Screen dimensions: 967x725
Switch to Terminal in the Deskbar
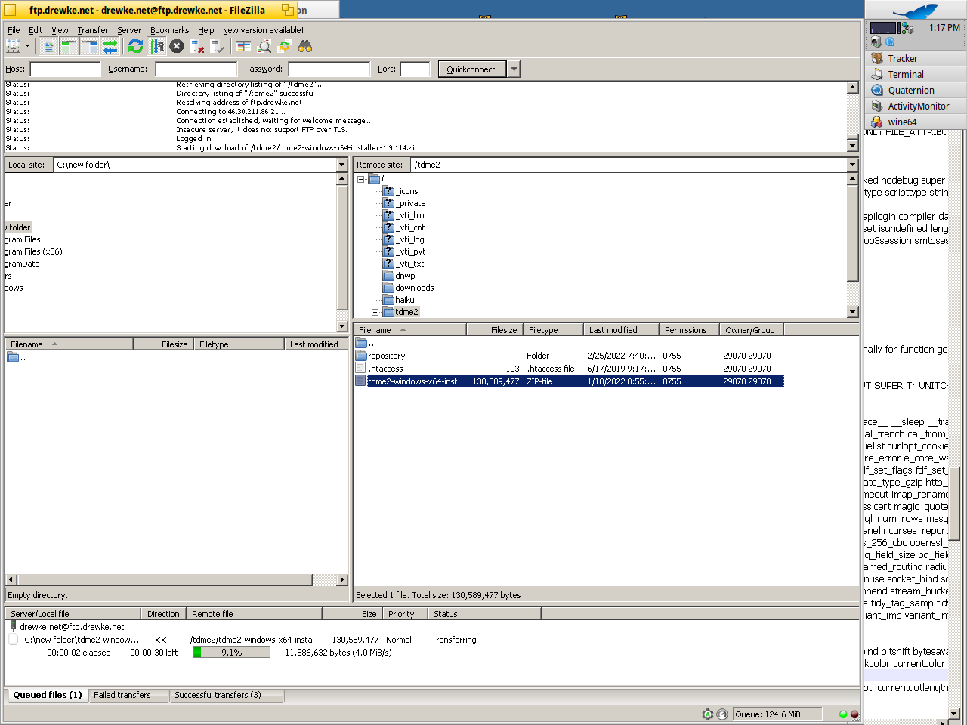(x=916, y=74)
